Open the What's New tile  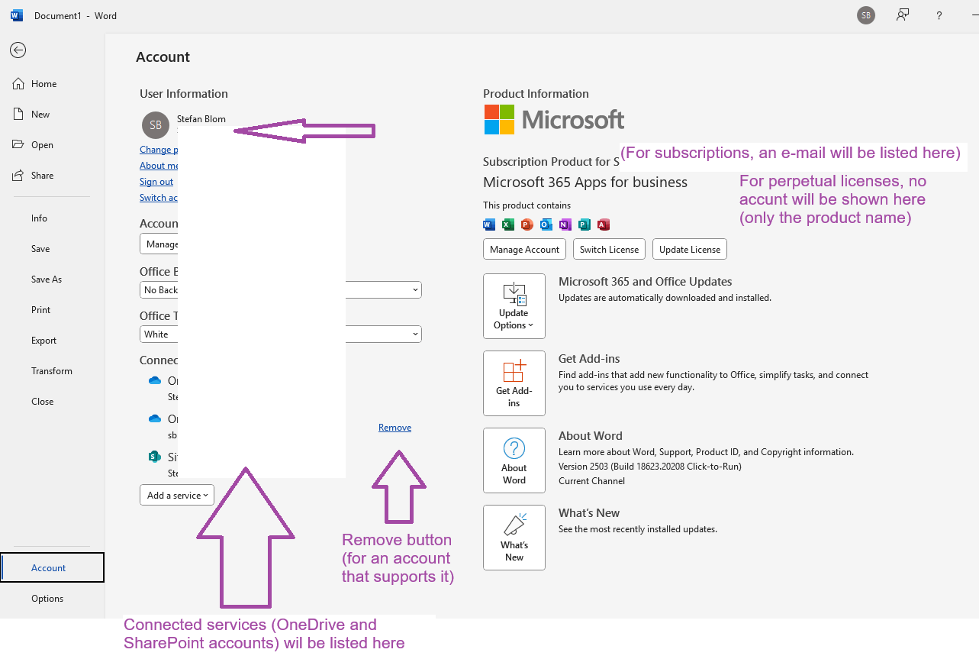pyautogui.click(x=514, y=538)
